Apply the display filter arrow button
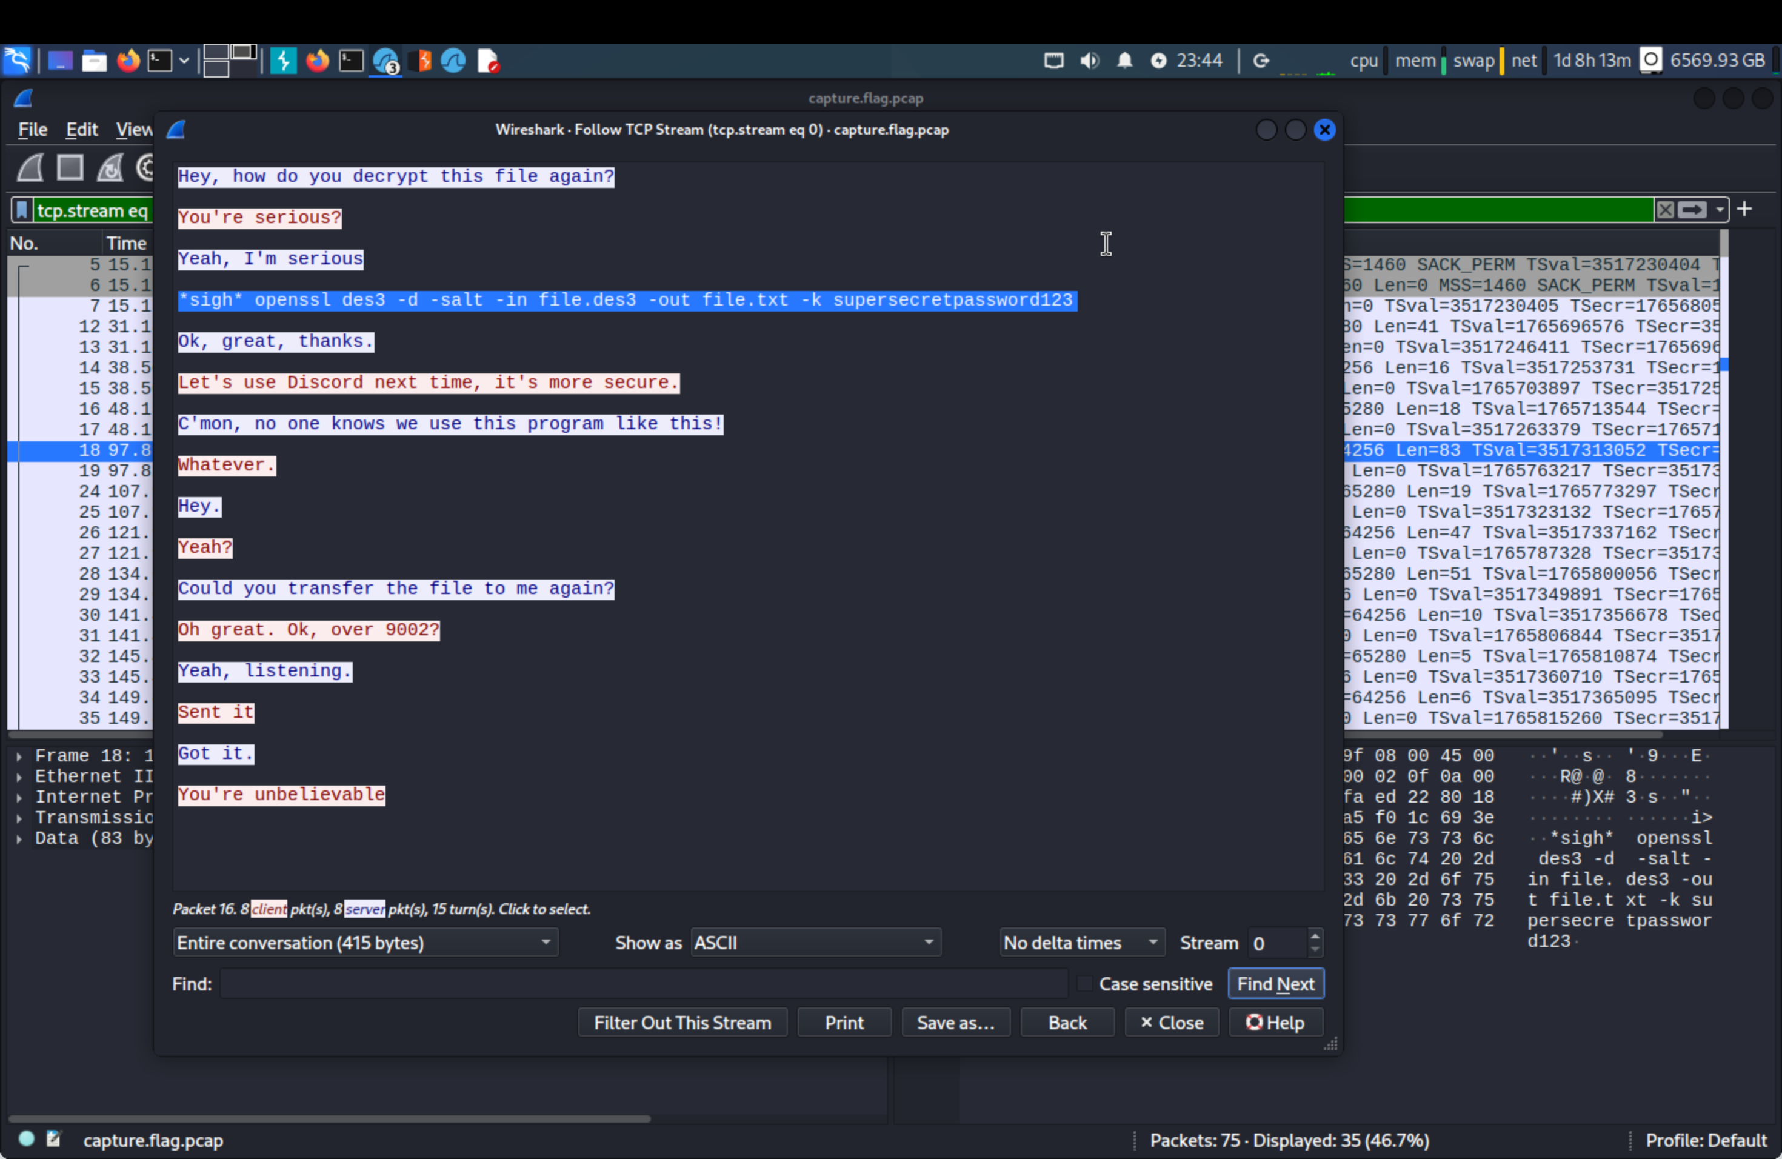The image size is (1782, 1159). point(1692,210)
